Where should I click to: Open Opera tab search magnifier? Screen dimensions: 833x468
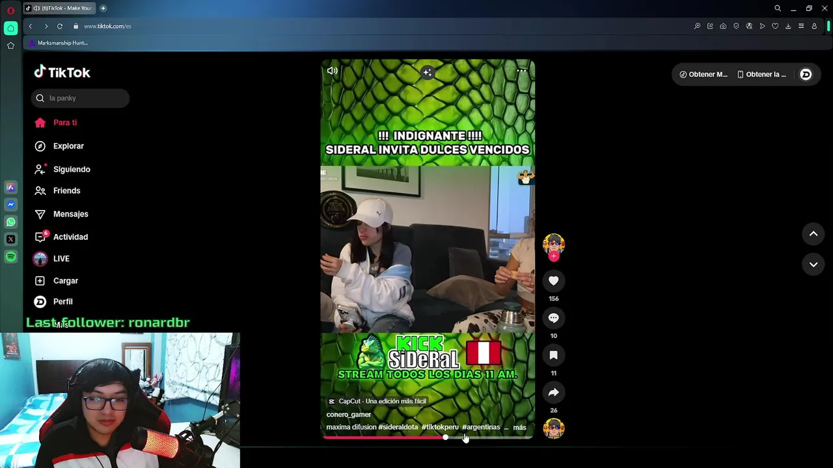(x=778, y=8)
